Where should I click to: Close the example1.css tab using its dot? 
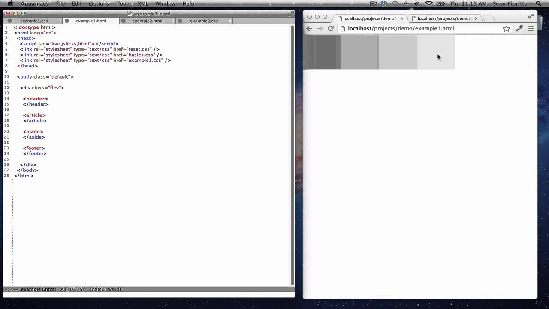pyautogui.click(x=10, y=21)
